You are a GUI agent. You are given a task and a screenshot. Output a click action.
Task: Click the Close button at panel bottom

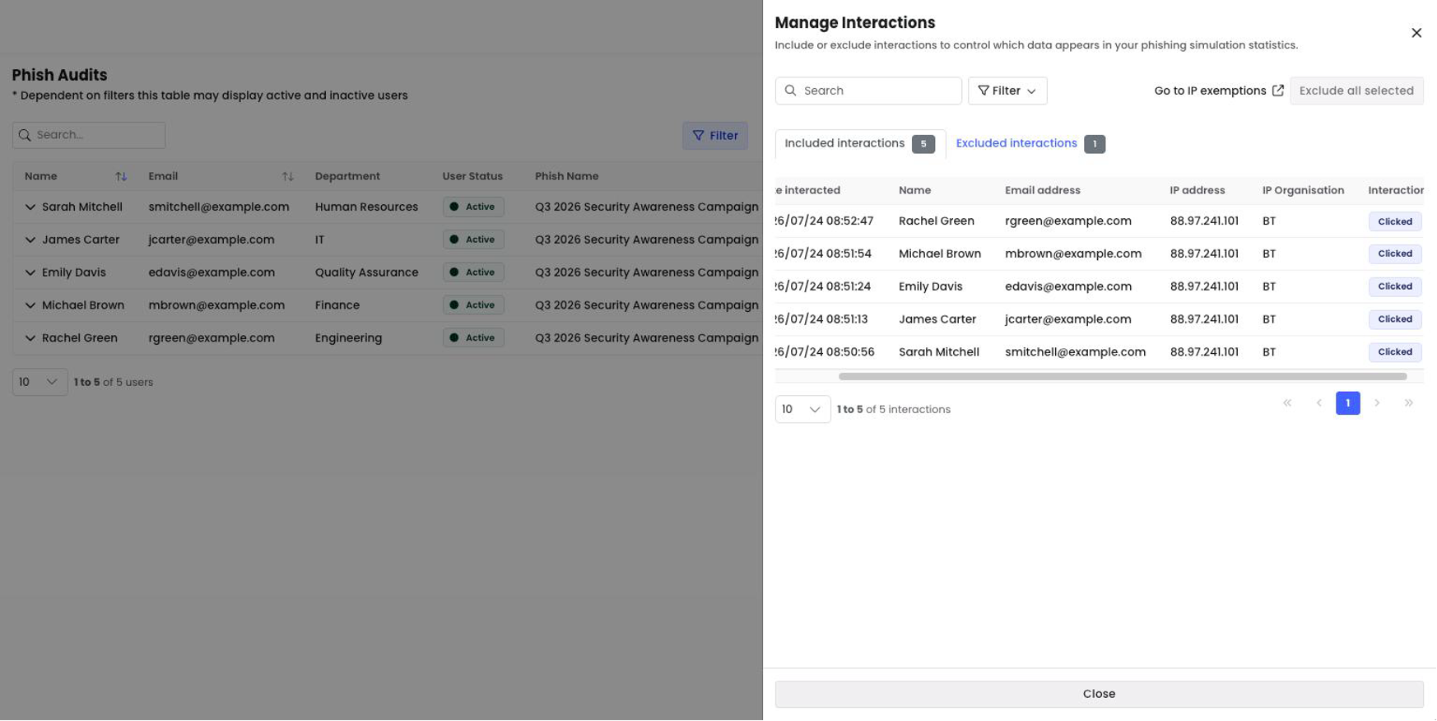[x=1099, y=694]
